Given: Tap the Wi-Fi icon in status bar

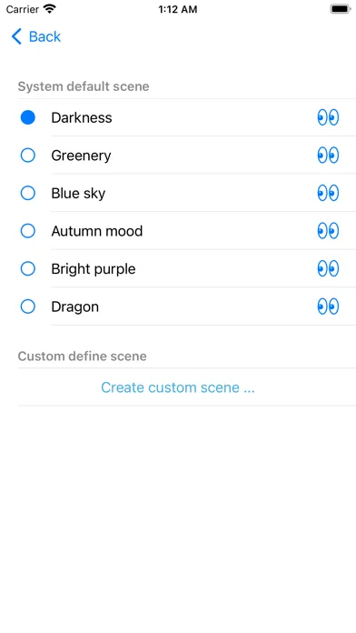Looking at the screenshot, I should click(50, 9).
